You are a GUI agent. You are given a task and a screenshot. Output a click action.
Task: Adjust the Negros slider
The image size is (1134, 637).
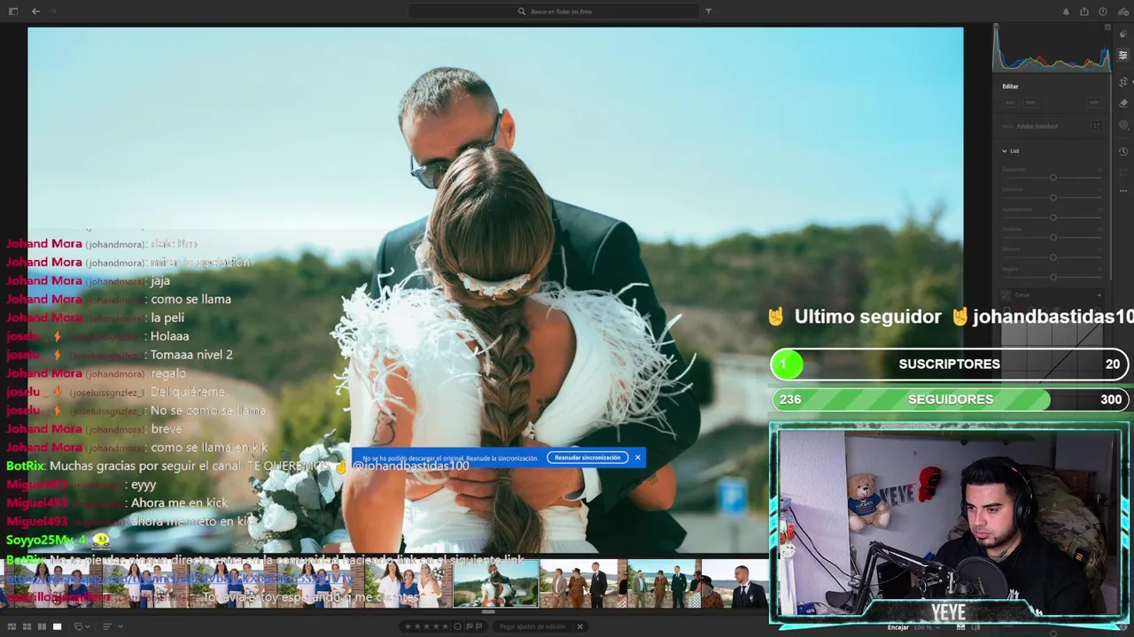click(1053, 277)
